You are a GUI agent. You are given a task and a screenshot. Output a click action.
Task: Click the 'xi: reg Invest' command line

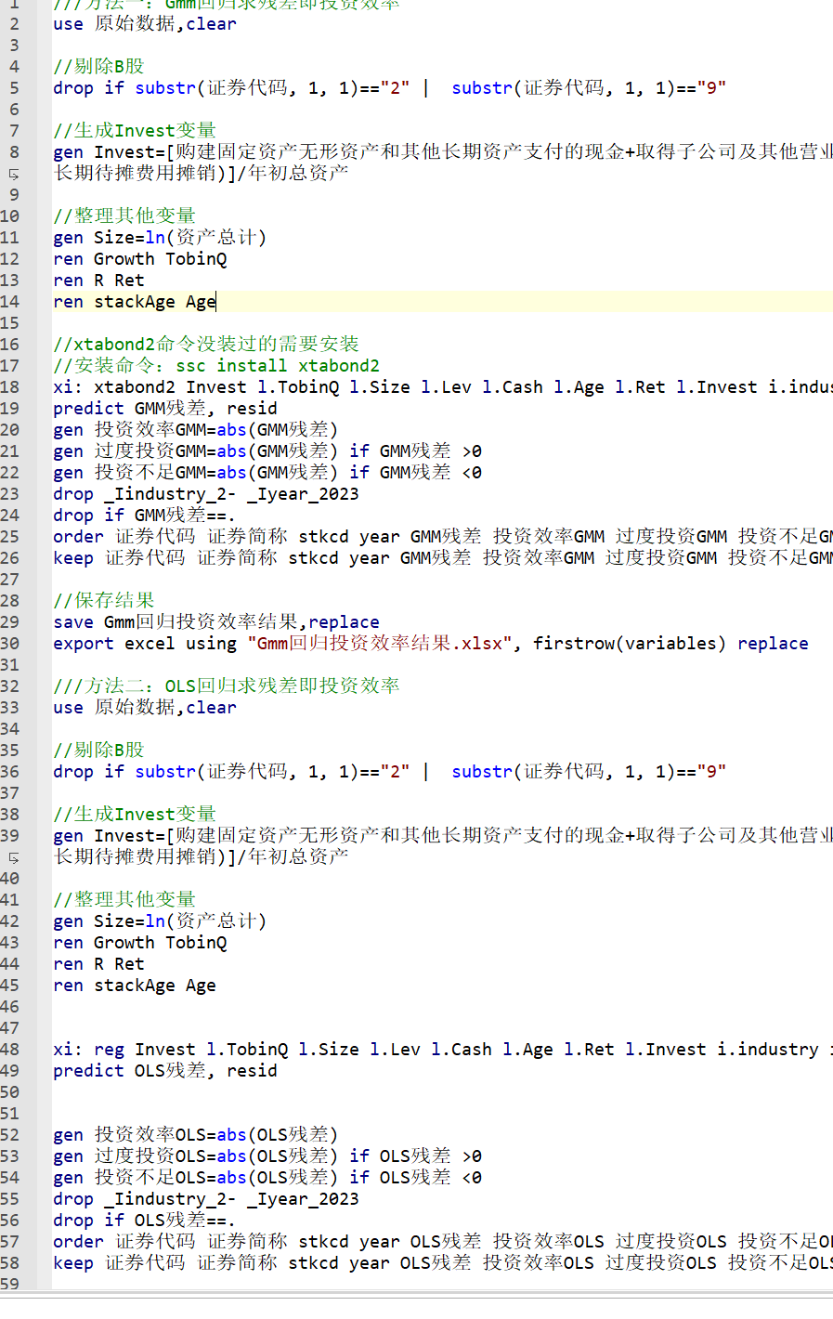point(443,1050)
